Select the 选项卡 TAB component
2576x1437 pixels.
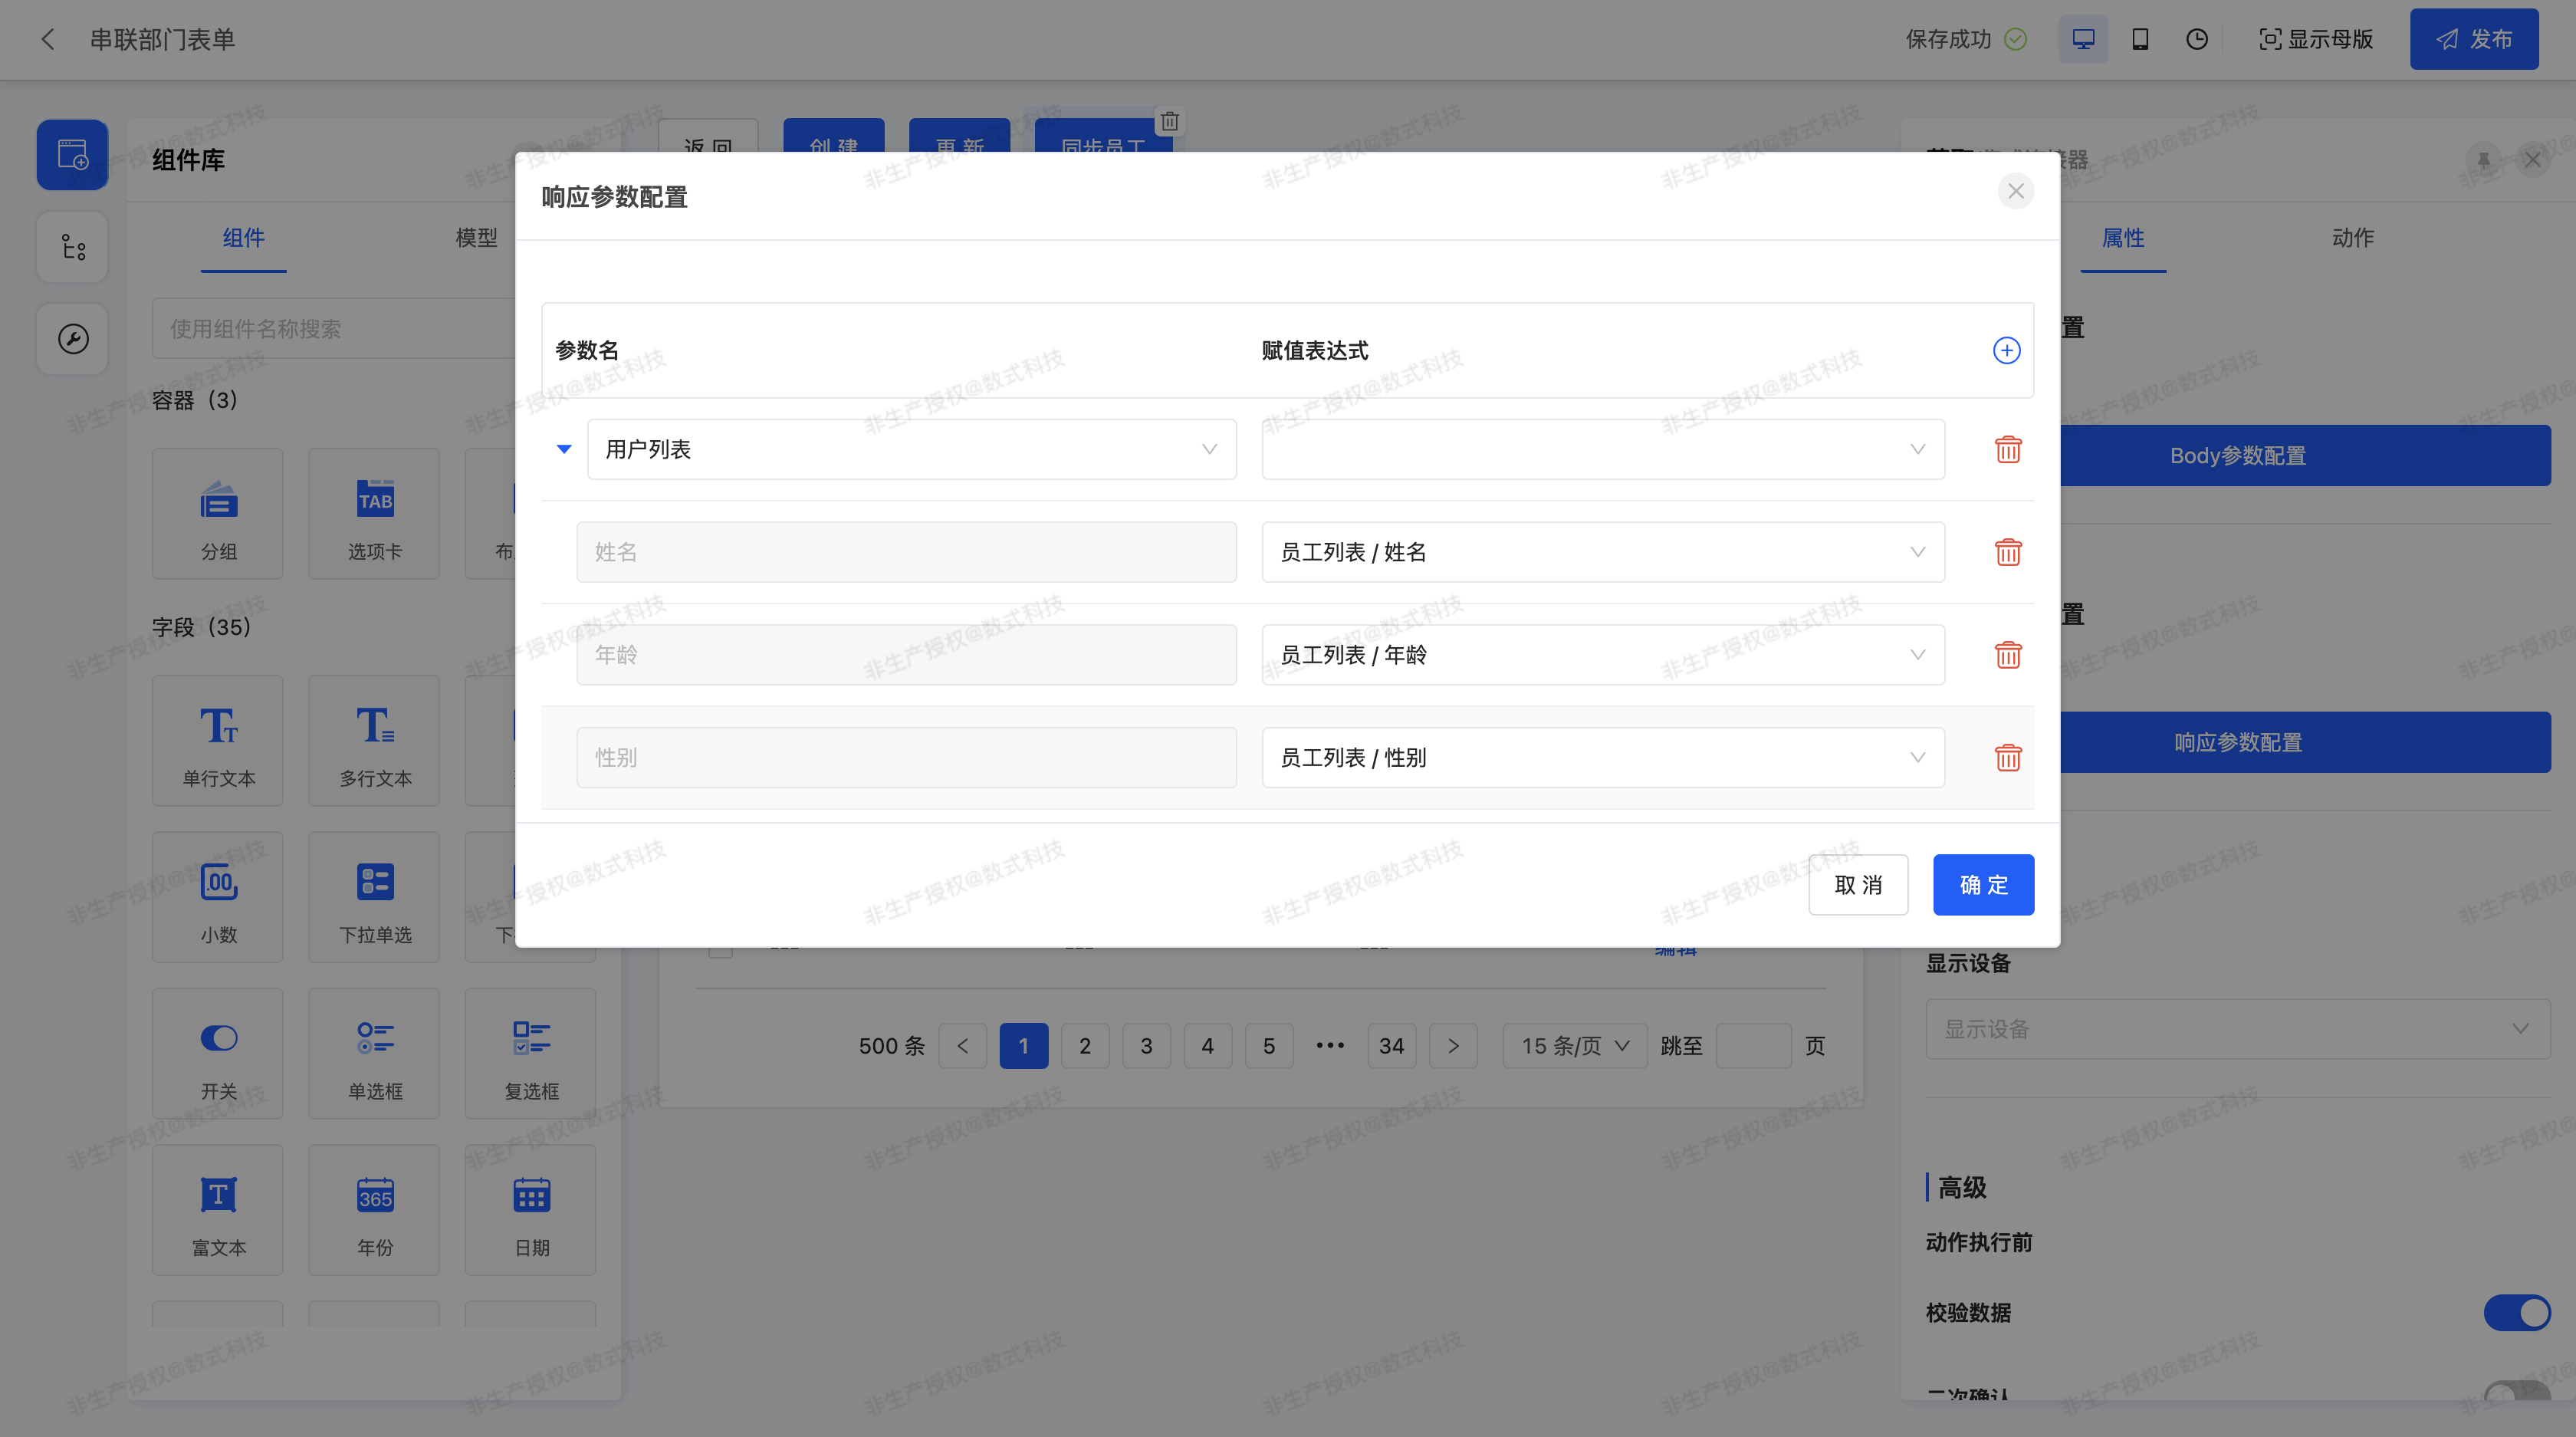click(374, 514)
